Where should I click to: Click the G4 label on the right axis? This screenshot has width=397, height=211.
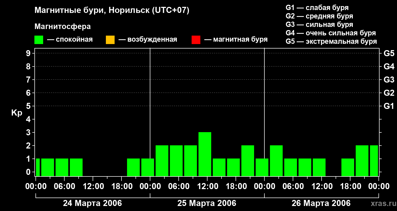pos(389,66)
